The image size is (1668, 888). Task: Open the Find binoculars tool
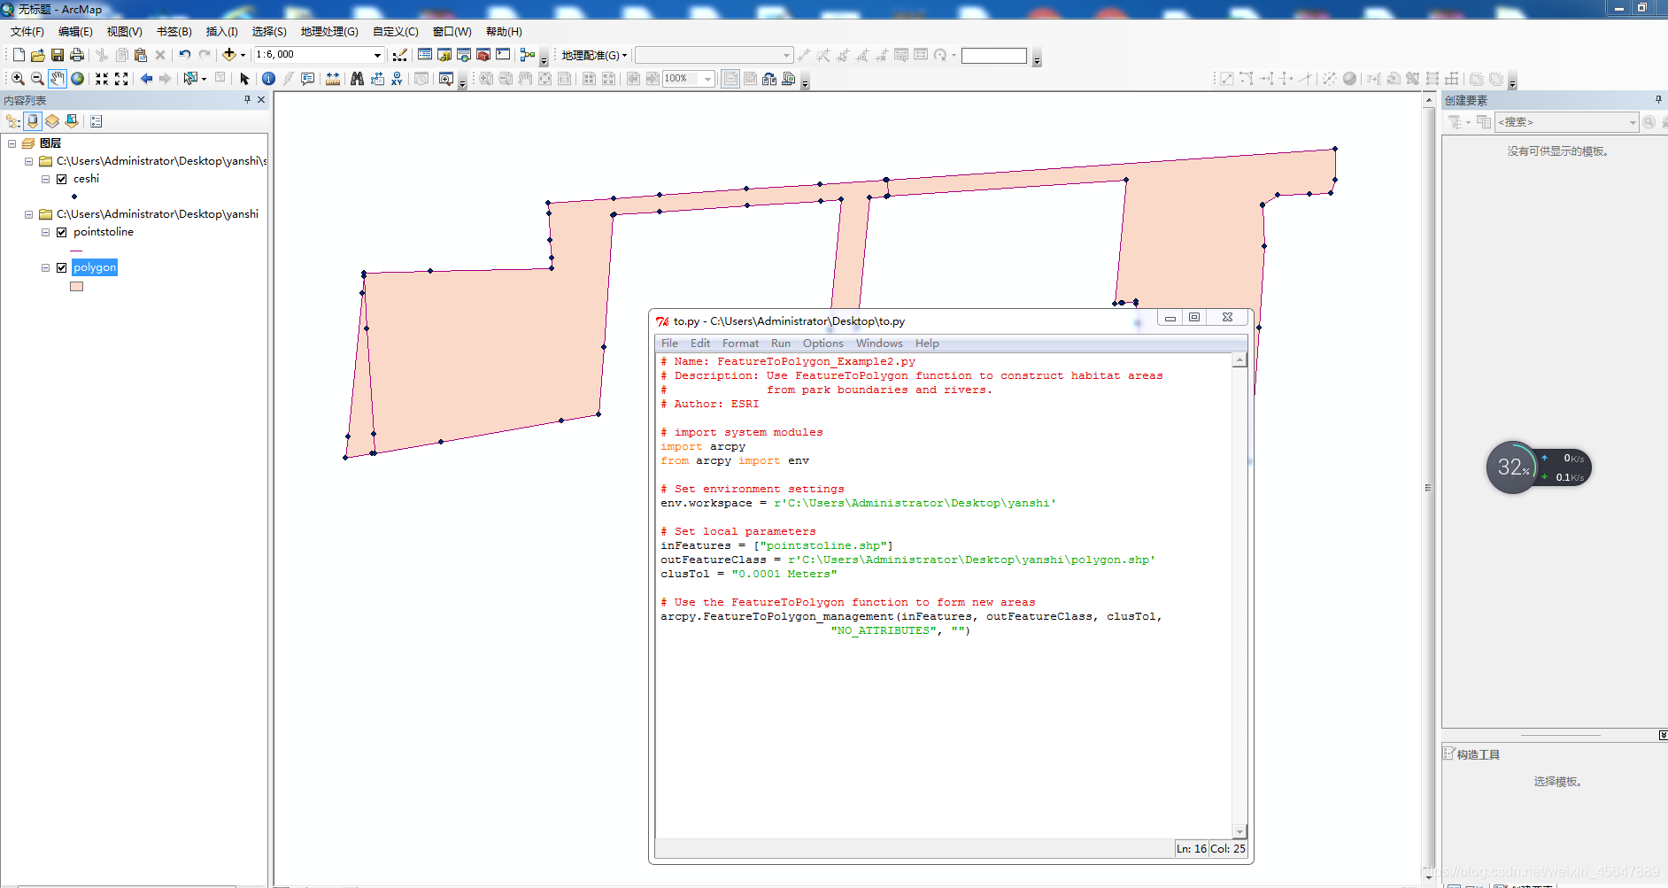pos(357,79)
